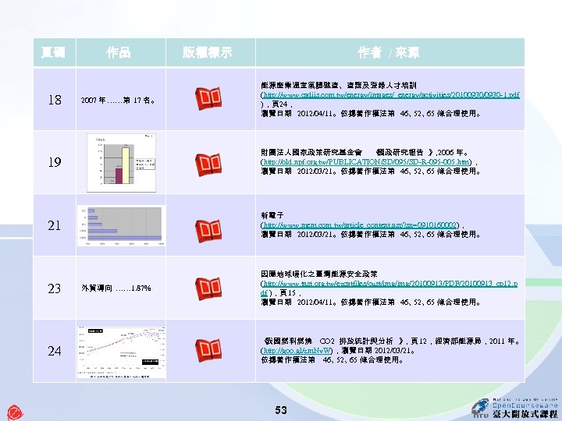Click page number cell 23

(55, 288)
